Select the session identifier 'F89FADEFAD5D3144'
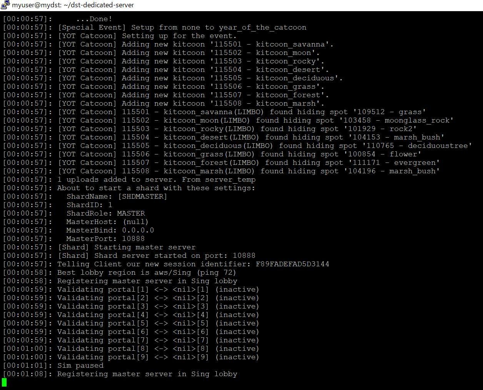Screen dimensions: 483x390 coord(292,264)
